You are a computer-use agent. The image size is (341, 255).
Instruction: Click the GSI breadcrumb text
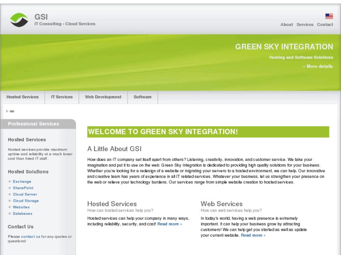(x=12, y=111)
